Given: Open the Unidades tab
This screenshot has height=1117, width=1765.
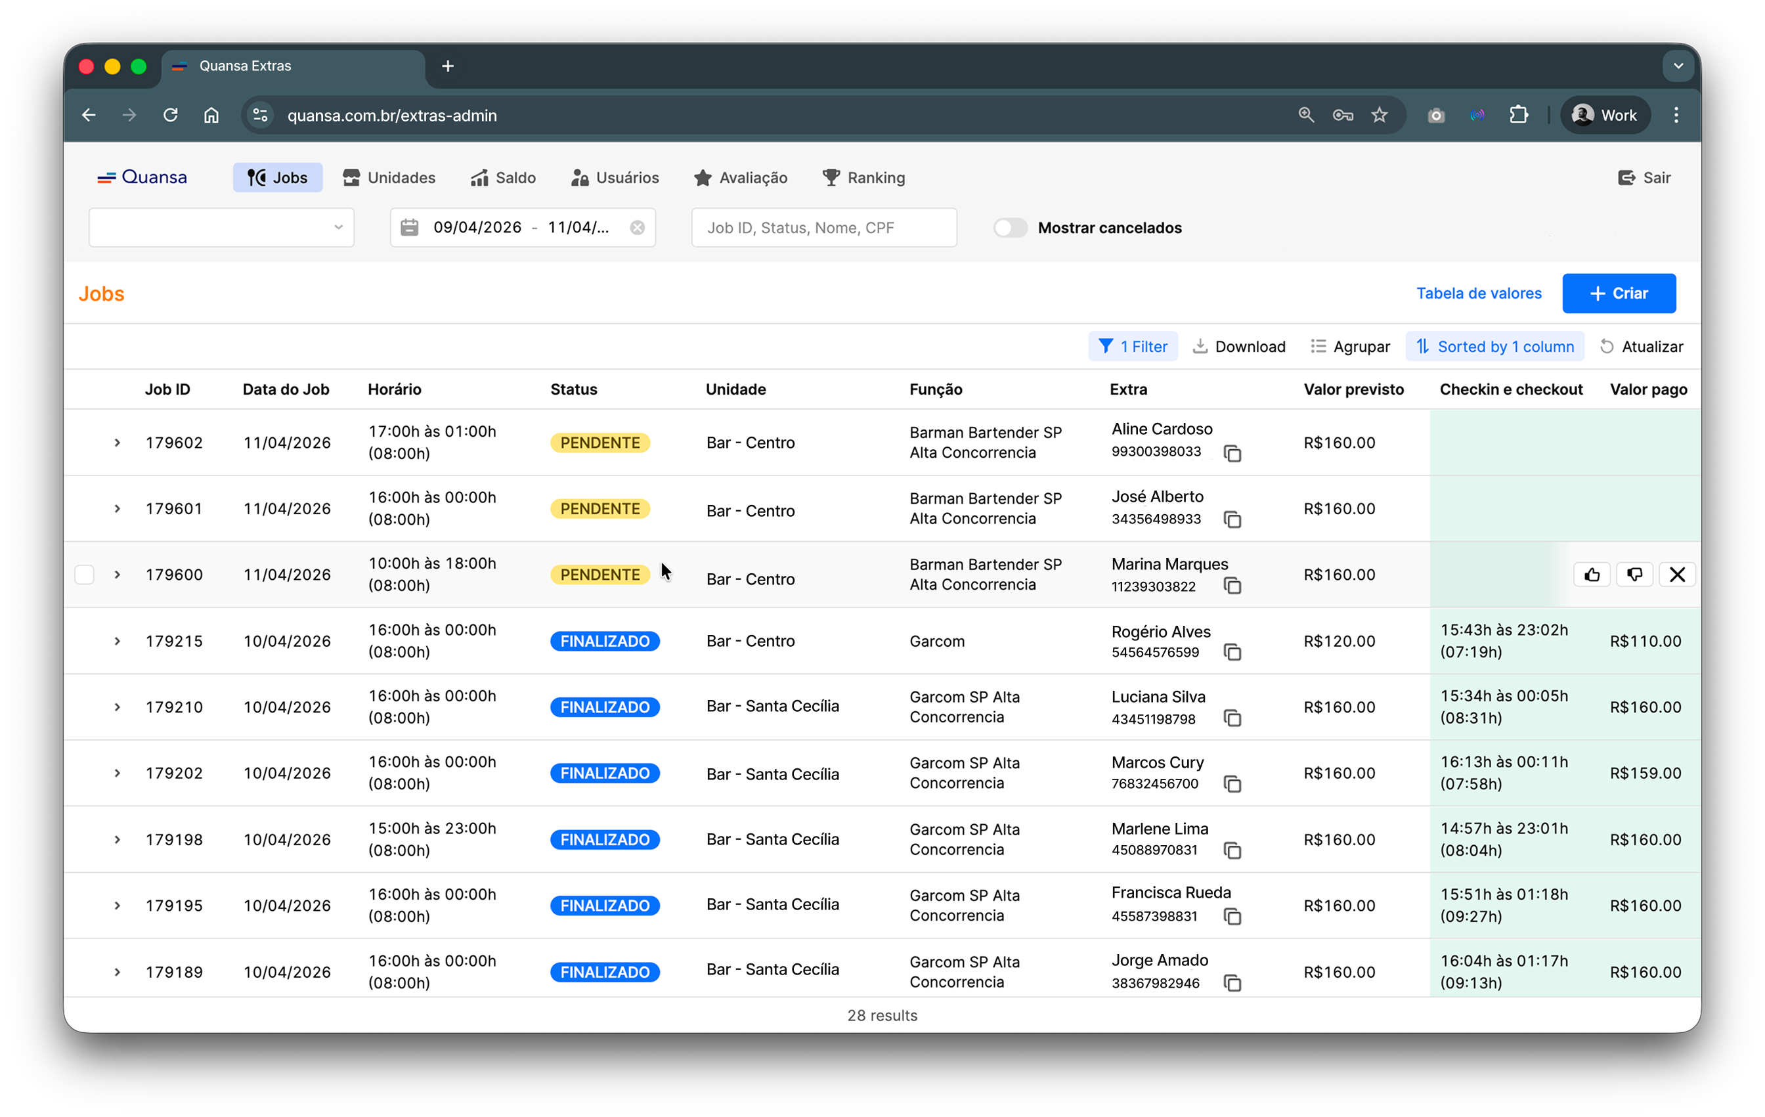Looking at the screenshot, I should (x=389, y=177).
